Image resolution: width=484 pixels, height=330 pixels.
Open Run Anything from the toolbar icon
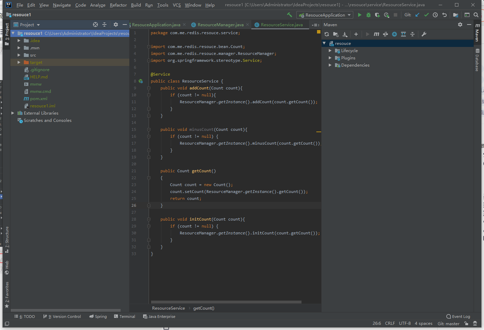click(x=467, y=15)
